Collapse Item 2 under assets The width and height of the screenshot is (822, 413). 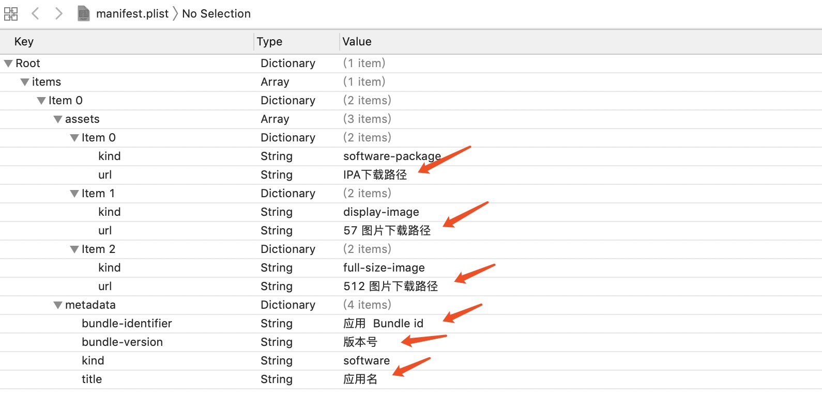pyautogui.click(x=74, y=249)
